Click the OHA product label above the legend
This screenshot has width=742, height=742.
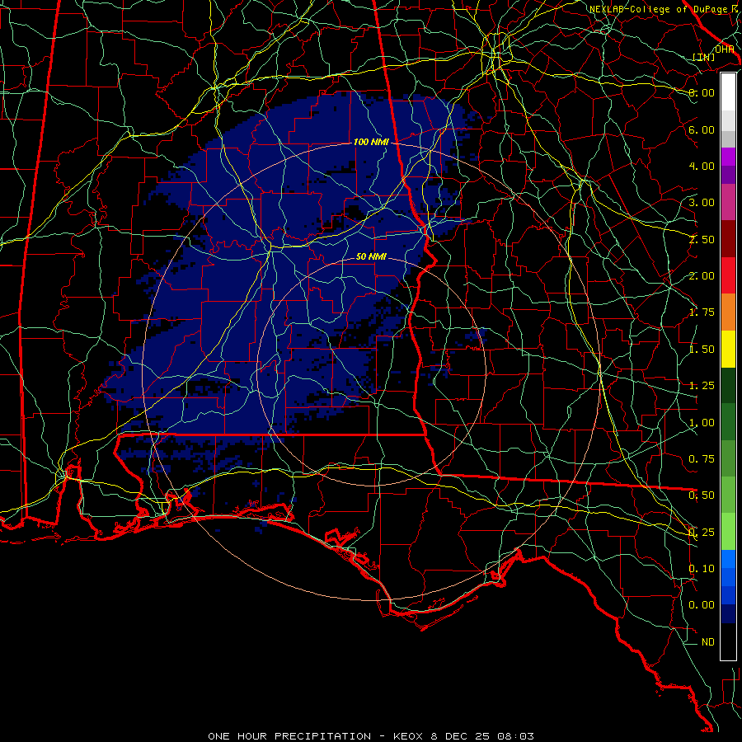point(725,49)
